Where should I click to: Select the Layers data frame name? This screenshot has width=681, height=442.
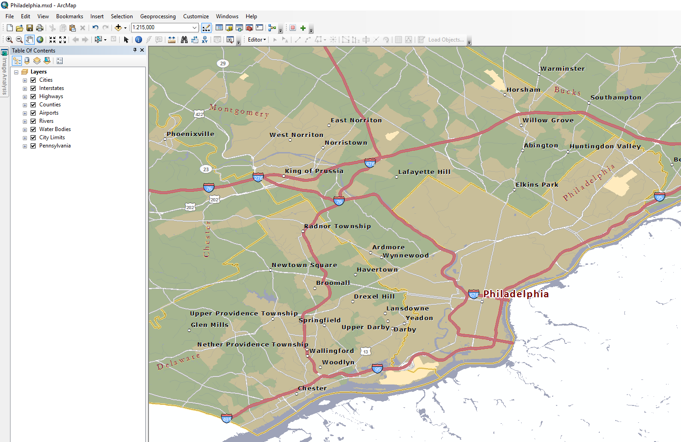tap(38, 72)
